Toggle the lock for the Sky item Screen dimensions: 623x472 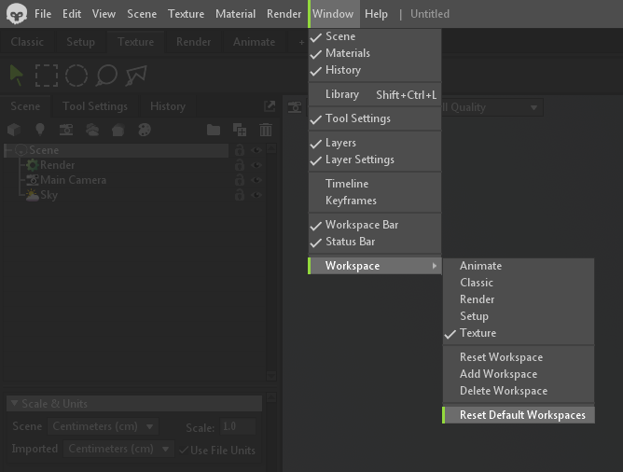click(240, 195)
